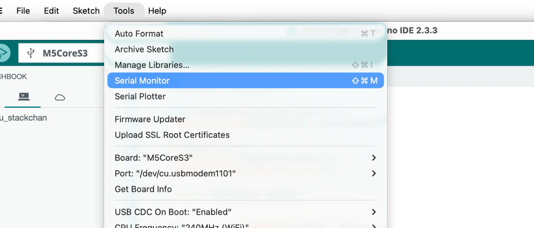Open the M5CoreS3 board selector dropdown

pyautogui.click(x=61, y=53)
